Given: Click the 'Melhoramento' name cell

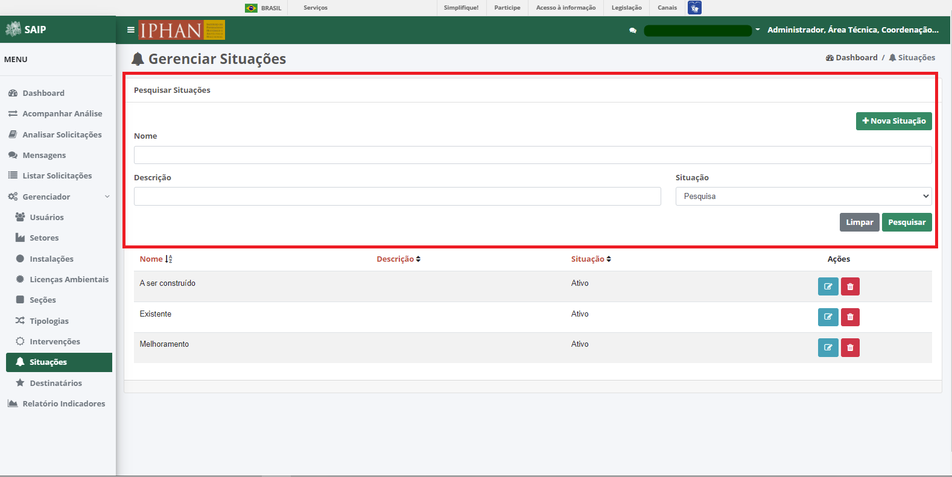Looking at the screenshot, I should [164, 344].
